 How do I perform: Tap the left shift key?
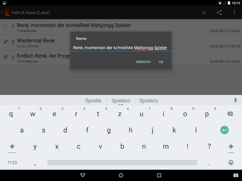click(x=12, y=147)
